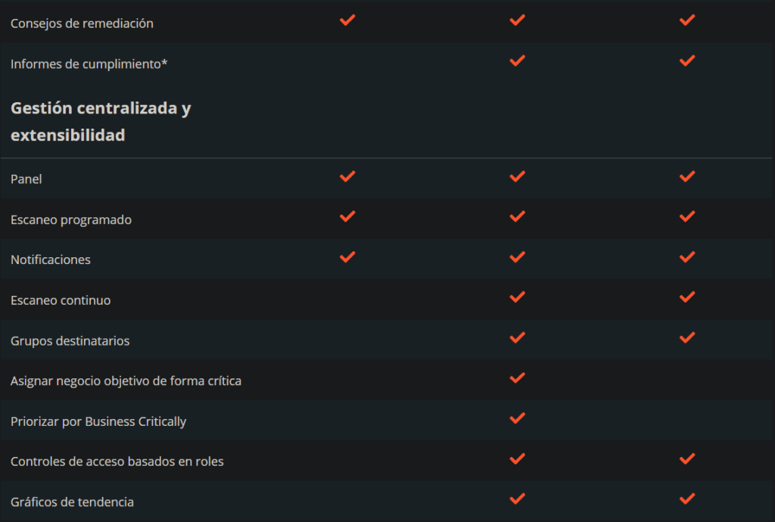This screenshot has width=775, height=522.
Task: Click the Gráficos de tendencia label
Action: click(x=72, y=502)
